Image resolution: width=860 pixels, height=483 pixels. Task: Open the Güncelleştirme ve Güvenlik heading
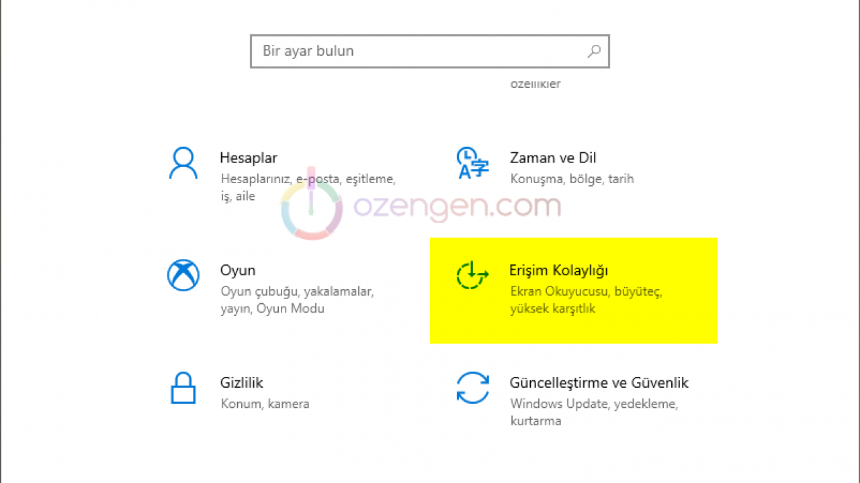coord(599,383)
